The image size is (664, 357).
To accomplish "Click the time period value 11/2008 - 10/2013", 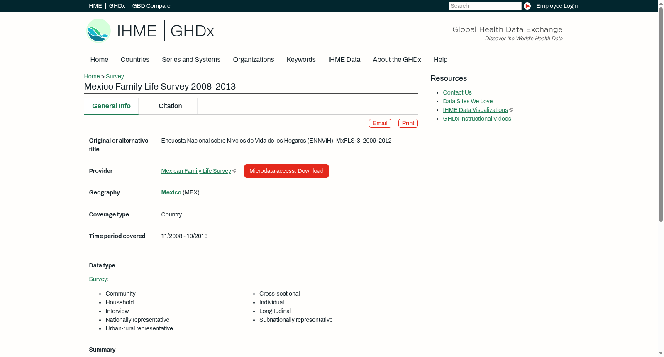I will click(184, 236).
